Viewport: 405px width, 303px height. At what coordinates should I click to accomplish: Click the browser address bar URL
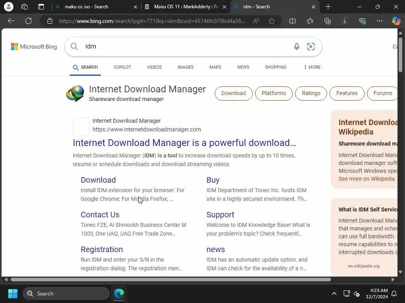coord(152,21)
